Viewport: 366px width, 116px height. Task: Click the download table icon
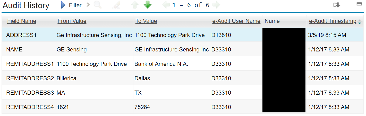pos(337,5)
